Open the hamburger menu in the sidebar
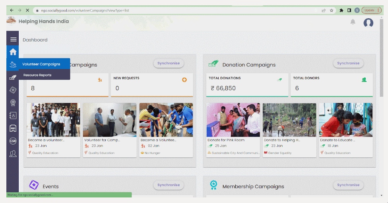The height and width of the screenshot is (203, 388). click(14, 40)
